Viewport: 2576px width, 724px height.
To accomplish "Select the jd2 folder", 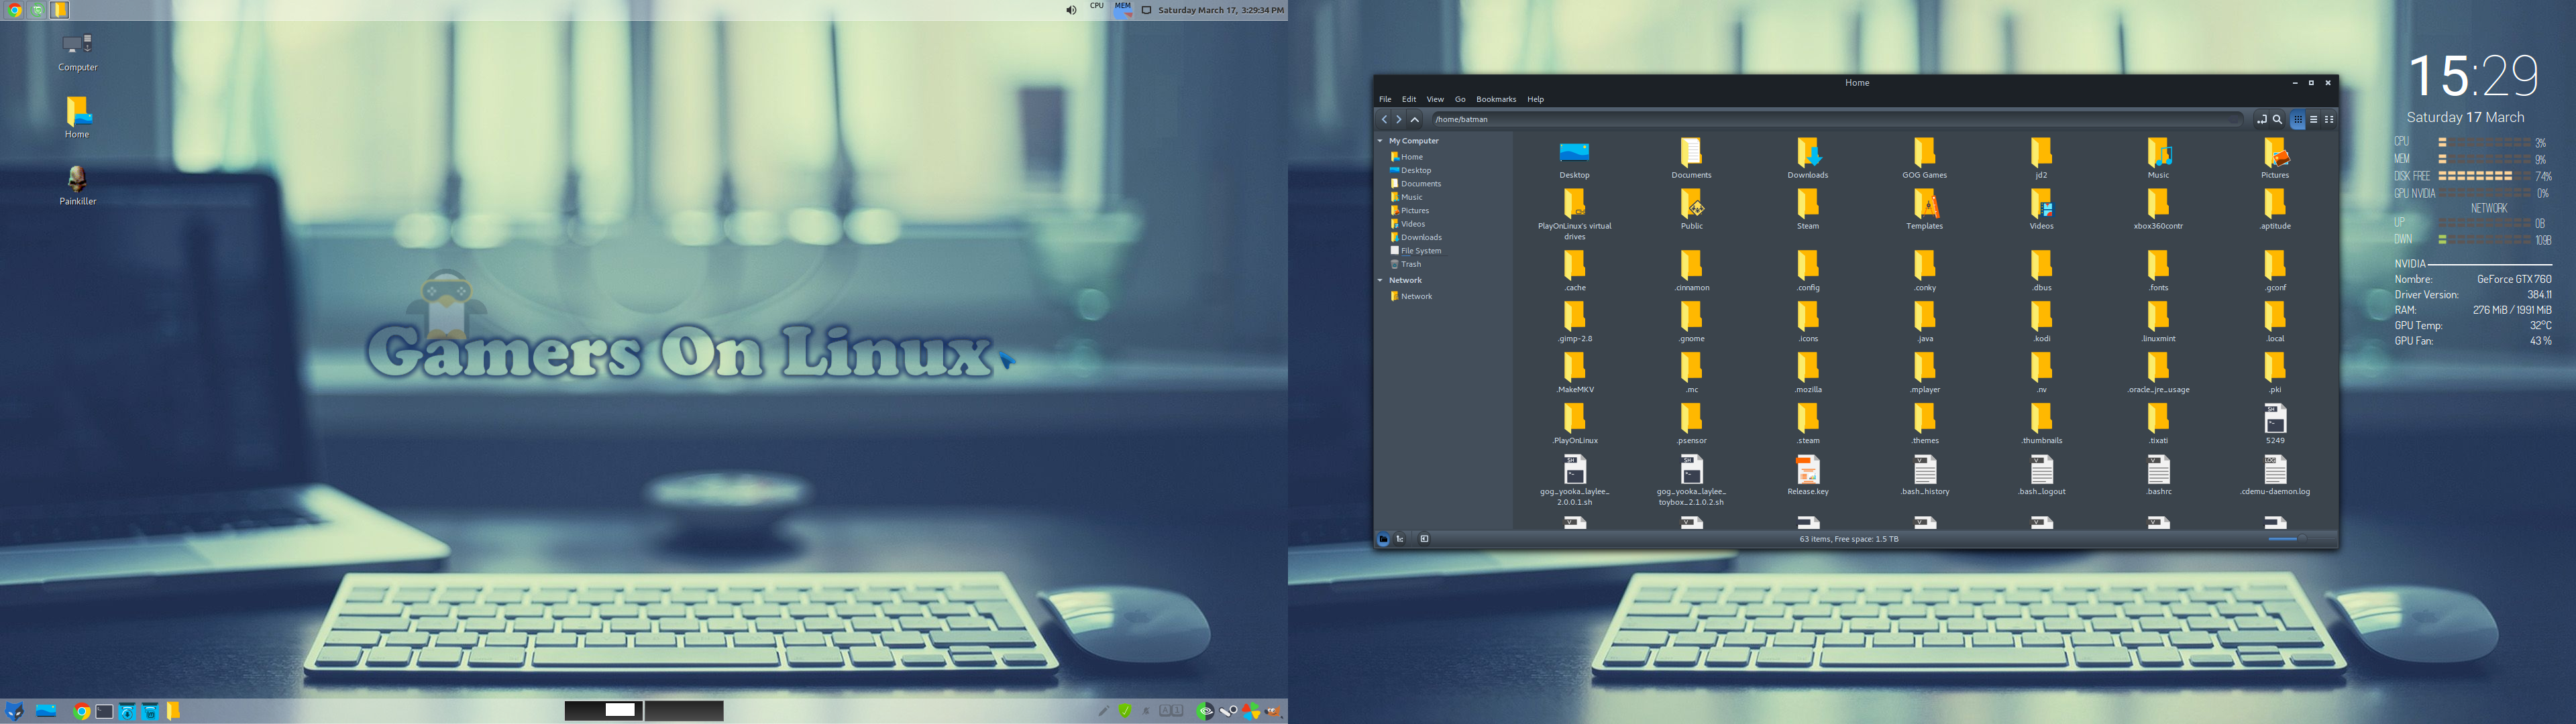I will click(2041, 159).
